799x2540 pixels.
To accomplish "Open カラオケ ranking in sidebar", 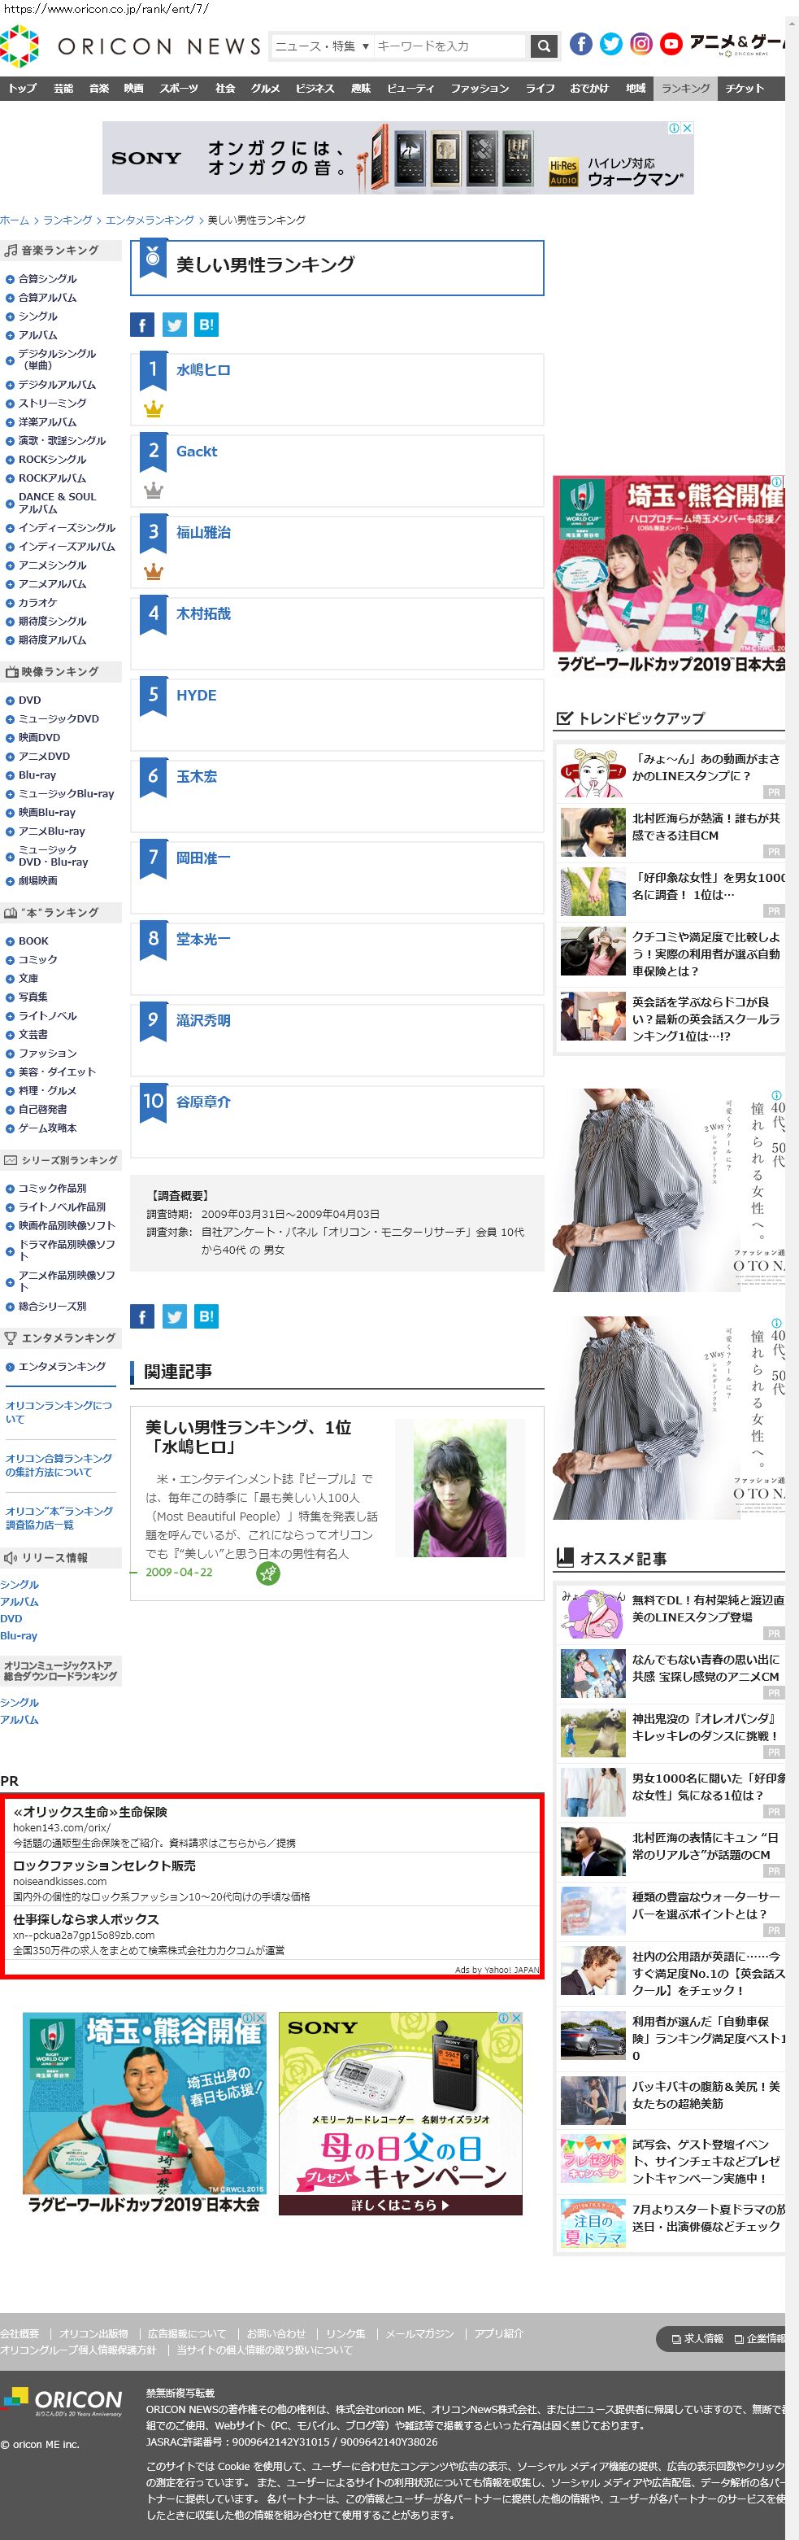I will (37, 603).
